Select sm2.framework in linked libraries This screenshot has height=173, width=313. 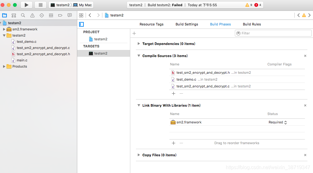(x=237, y=122)
